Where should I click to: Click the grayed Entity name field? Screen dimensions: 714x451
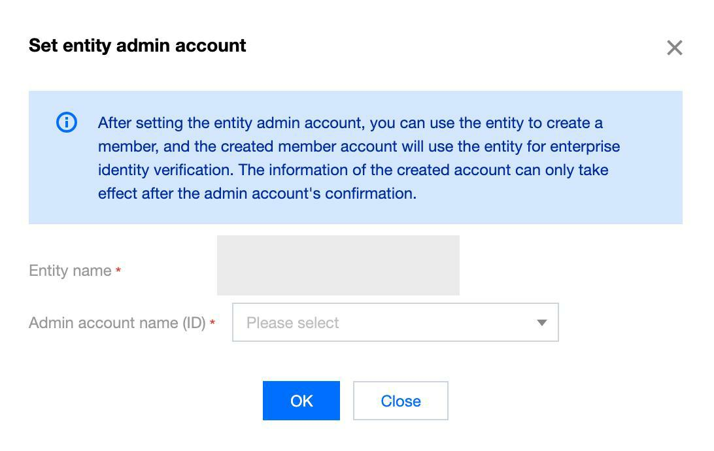point(338,265)
